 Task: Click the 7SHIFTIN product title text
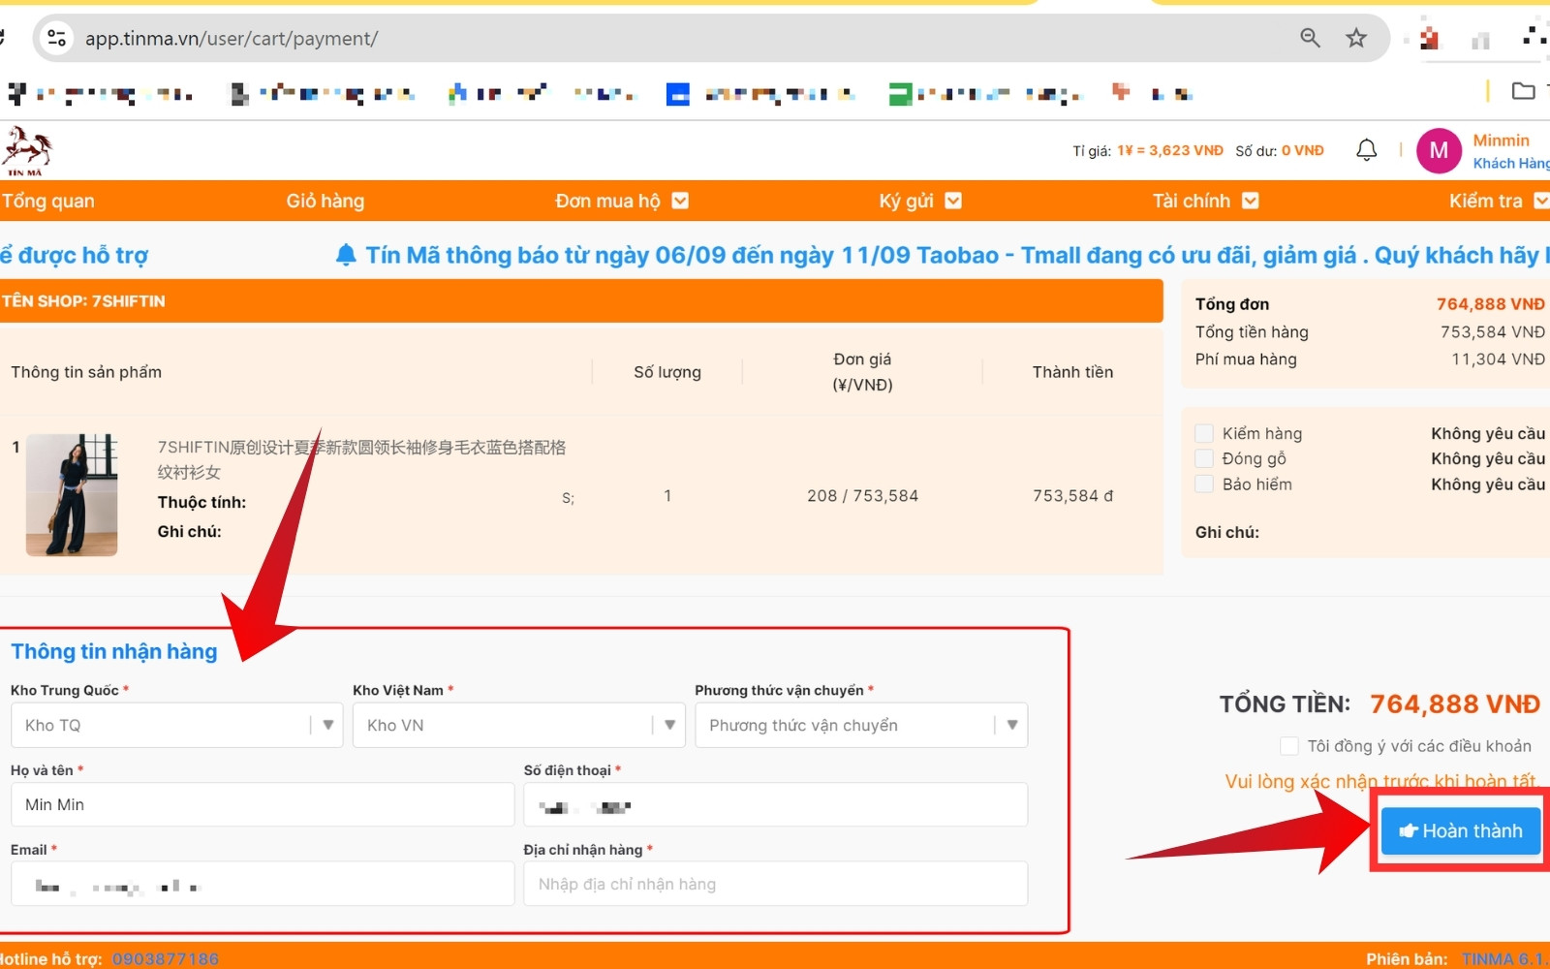[361, 459]
